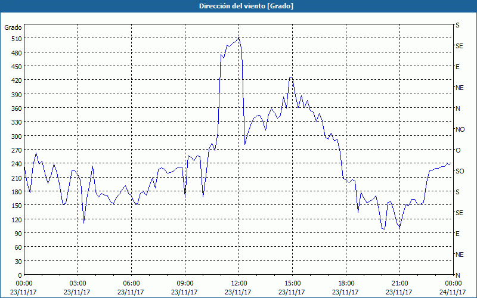Click the 90 degree axis label
This screenshot has height=298, width=477.
pos(18,233)
